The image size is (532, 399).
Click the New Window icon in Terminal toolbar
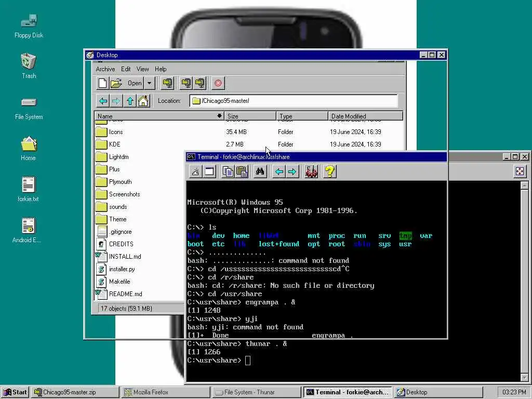coord(209,171)
